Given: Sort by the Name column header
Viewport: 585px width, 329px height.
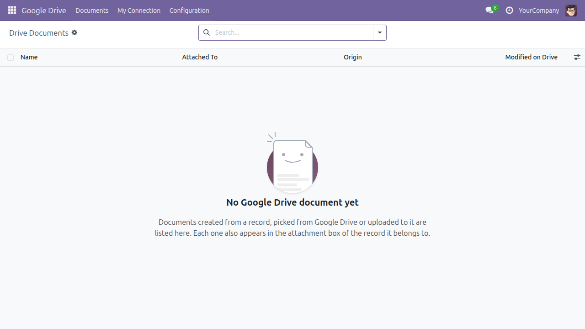Looking at the screenshot, I should tap(29, 57).
